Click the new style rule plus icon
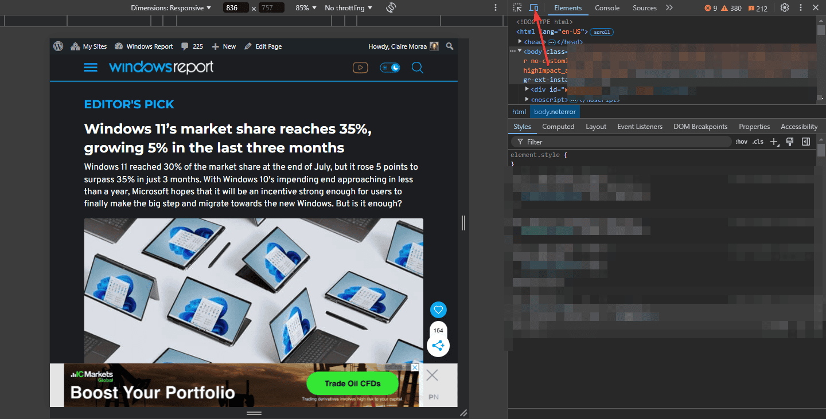 774,142
